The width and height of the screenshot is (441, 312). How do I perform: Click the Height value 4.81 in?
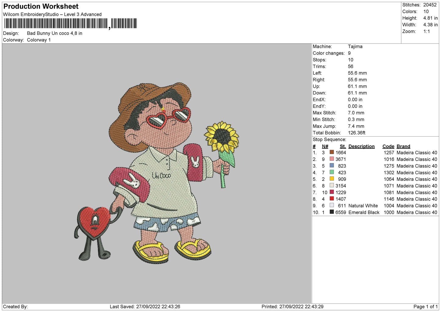[x=430, y=18]
